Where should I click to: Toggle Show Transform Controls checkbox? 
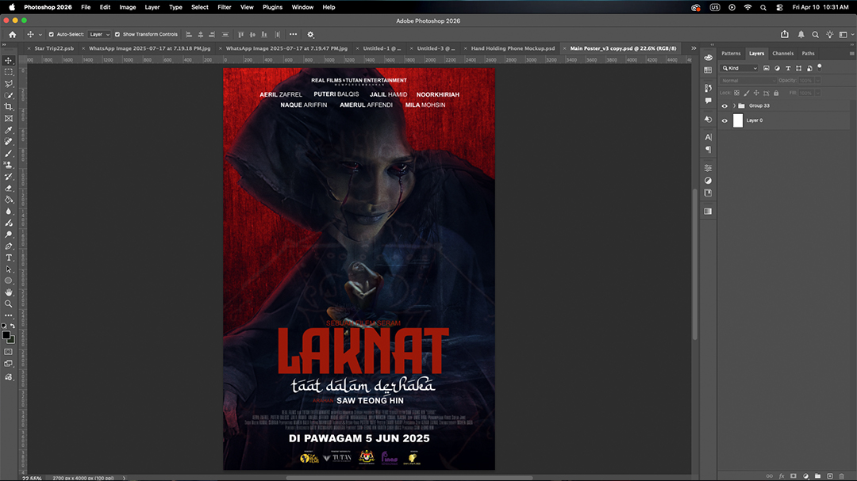[117, 34]
